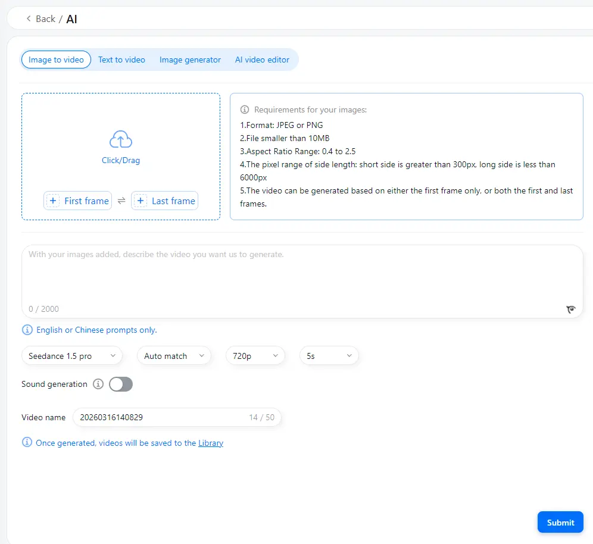Viewport: 593px width, 544px height.
Task: Add a First frame image
Action: [77, 201]
